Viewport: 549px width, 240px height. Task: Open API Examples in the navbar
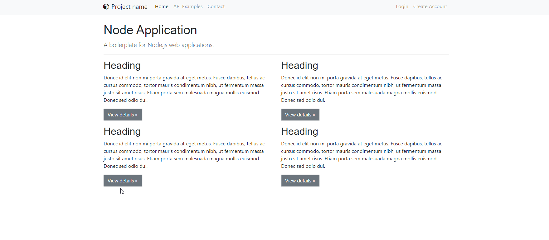click(188, 7)
